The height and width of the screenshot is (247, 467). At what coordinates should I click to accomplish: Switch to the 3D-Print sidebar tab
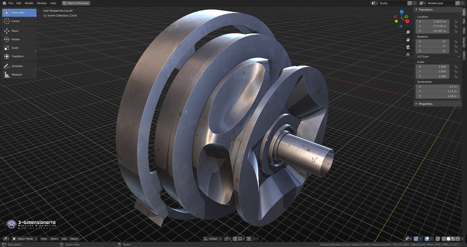(464, 43)
